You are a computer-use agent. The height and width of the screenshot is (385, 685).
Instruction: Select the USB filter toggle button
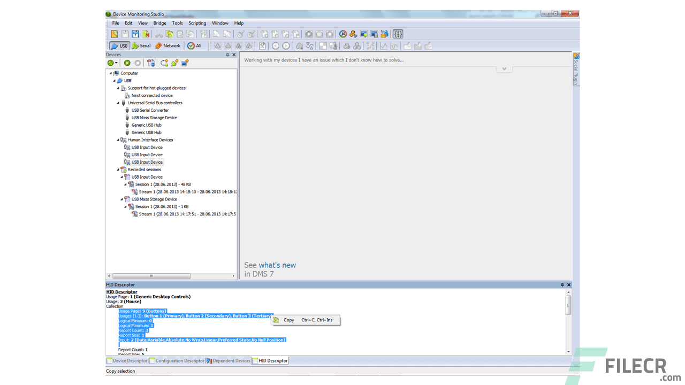(x=119, y=45)
